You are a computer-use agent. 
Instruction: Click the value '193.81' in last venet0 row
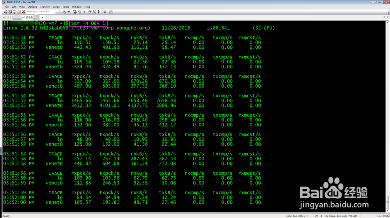(111, 202)
